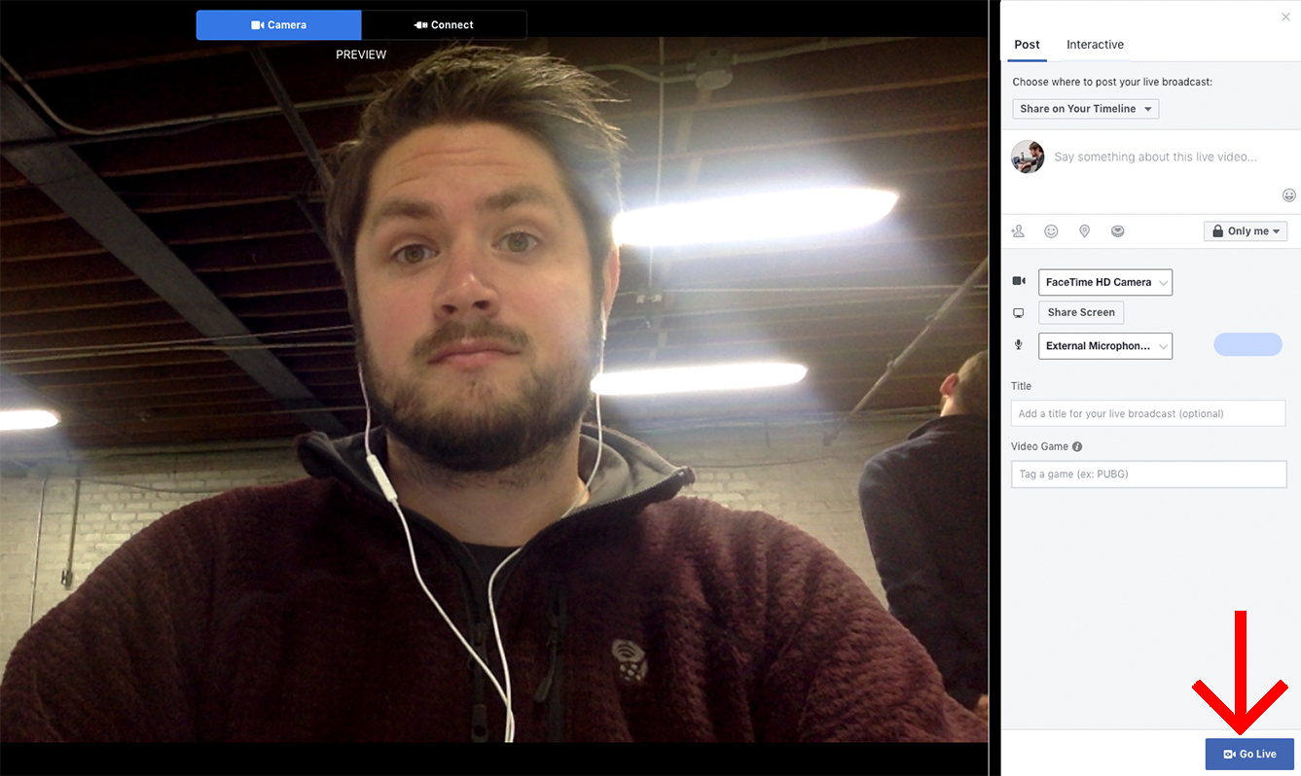Screen dimensions: 1301x776
Task: Select the Post tab
Action: [1027, 45]
